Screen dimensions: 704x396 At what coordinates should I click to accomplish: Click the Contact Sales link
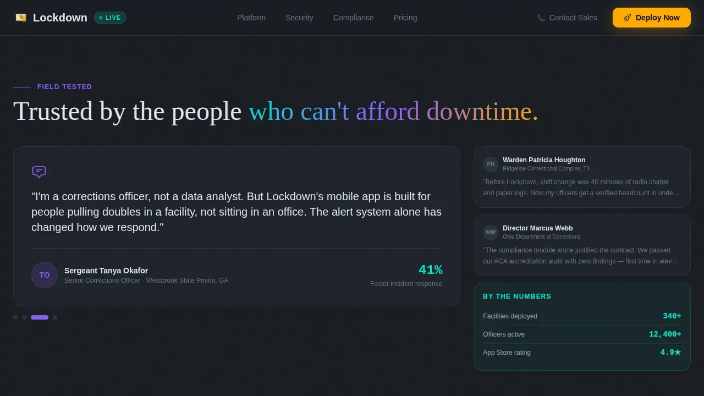point(567,18)
